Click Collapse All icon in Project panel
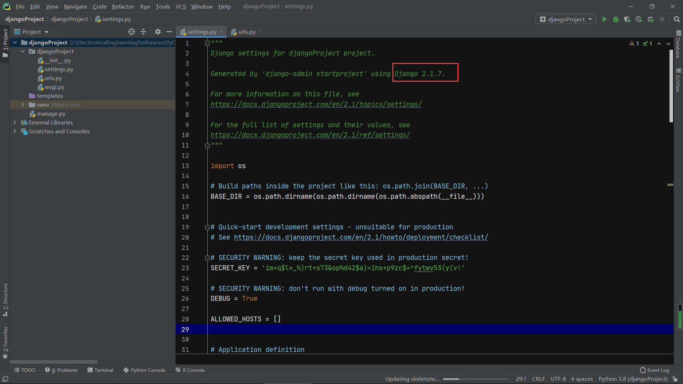 click(x=143, y=32)
